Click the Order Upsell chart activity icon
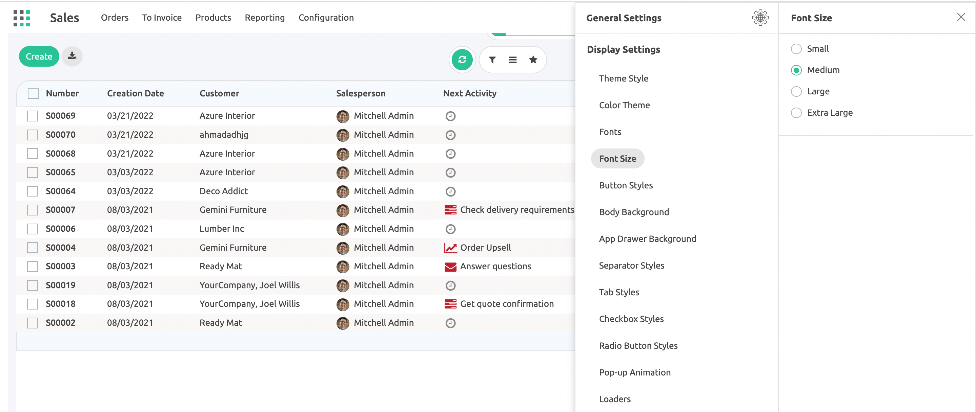The image size is (976, 412). click(450, 248)
